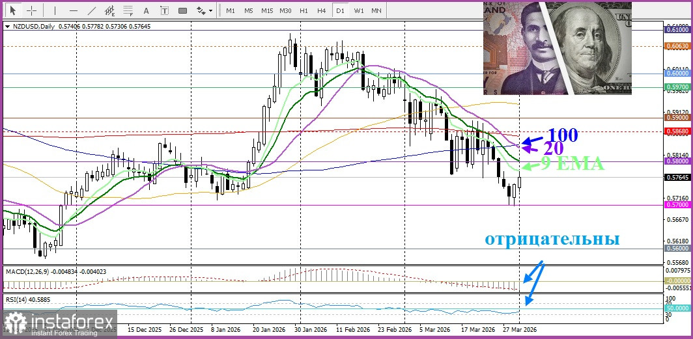Open the arrows objects dropdown
The height and width of the screenshot is (339, 693).
tap(205, 10)
